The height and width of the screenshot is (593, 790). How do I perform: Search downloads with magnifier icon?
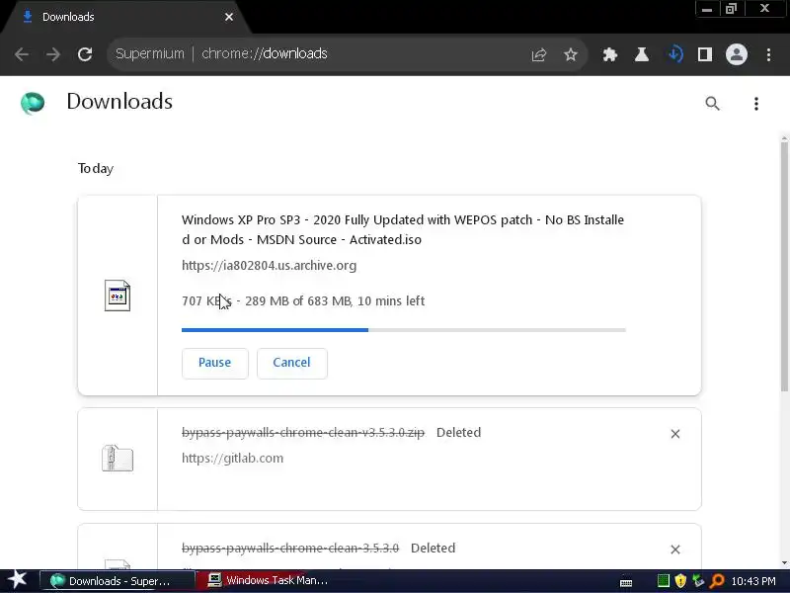coord(712,104)
